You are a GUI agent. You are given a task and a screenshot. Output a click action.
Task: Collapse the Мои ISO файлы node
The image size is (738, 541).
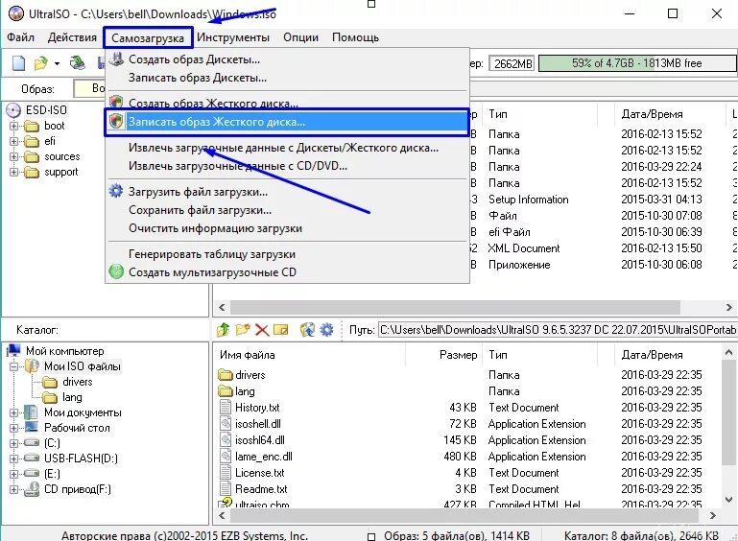tap(13, 366)
